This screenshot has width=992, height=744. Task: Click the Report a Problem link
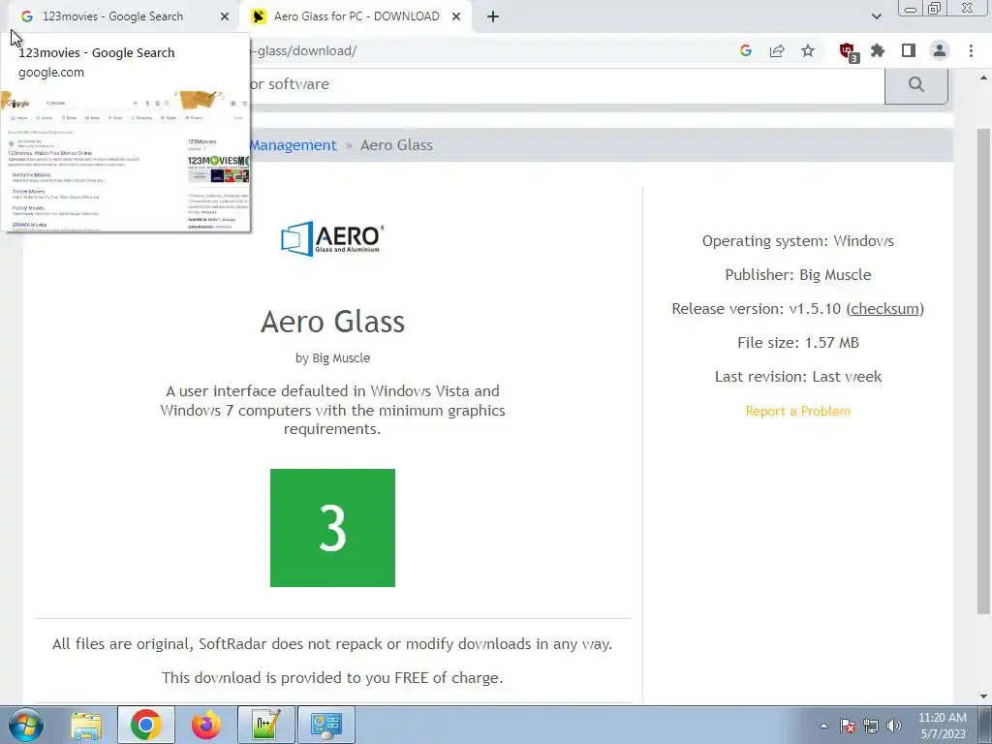coord(798,411)
